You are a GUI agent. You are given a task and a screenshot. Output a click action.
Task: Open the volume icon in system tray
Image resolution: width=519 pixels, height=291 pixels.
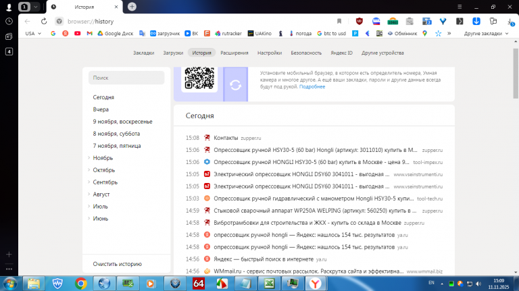pyautogui.click(x=478, y=284)
